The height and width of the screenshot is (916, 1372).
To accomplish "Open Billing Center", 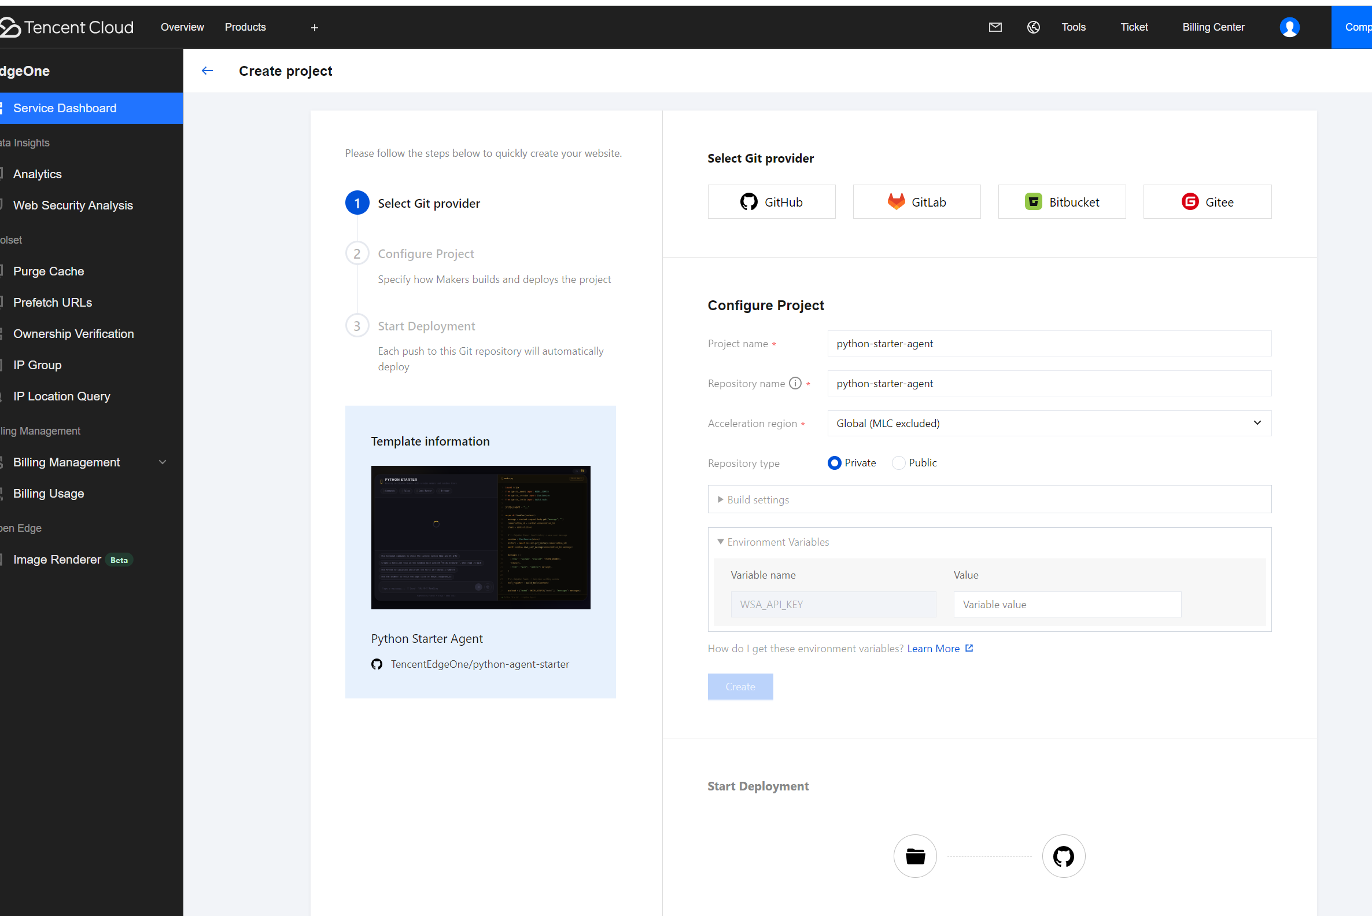I will [x=1213, y=27].
